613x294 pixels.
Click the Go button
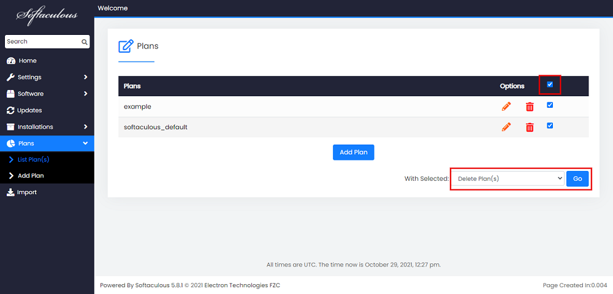(x=577, y=178)
